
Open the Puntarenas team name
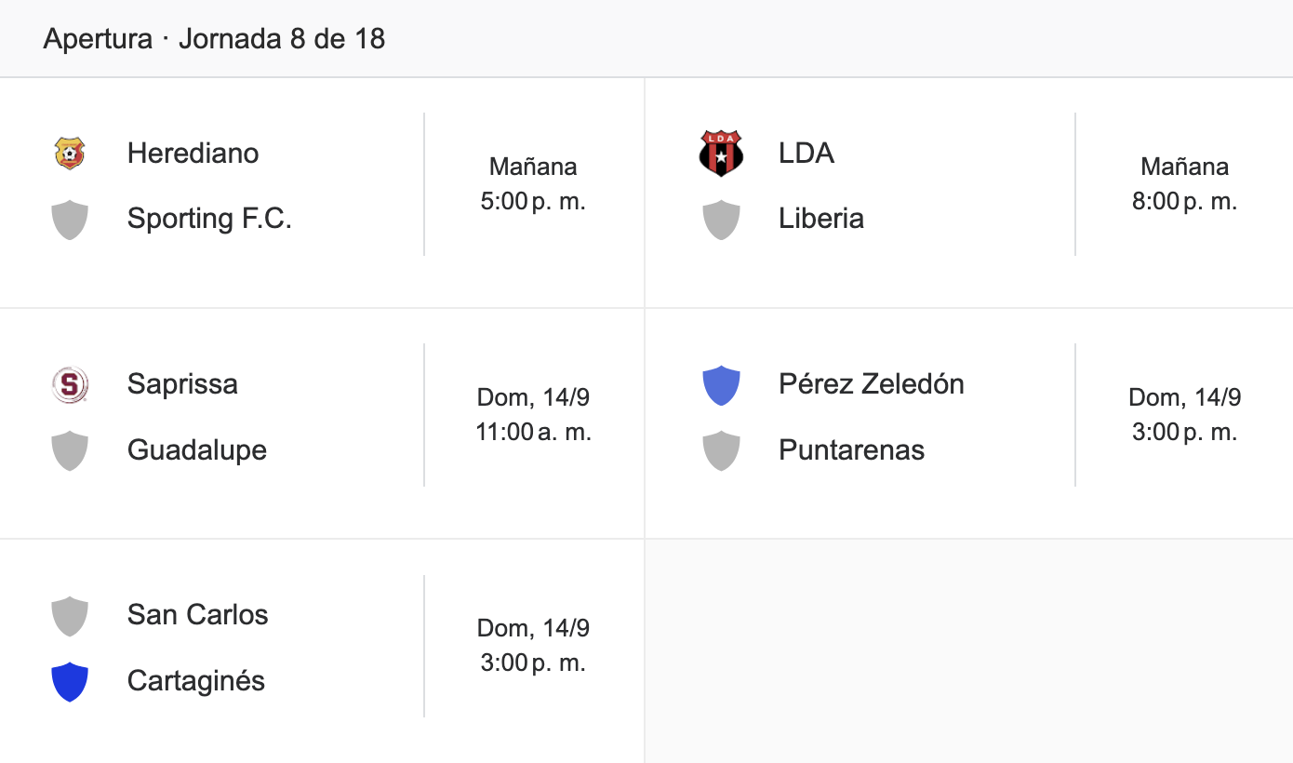click(x=852, y=449)
